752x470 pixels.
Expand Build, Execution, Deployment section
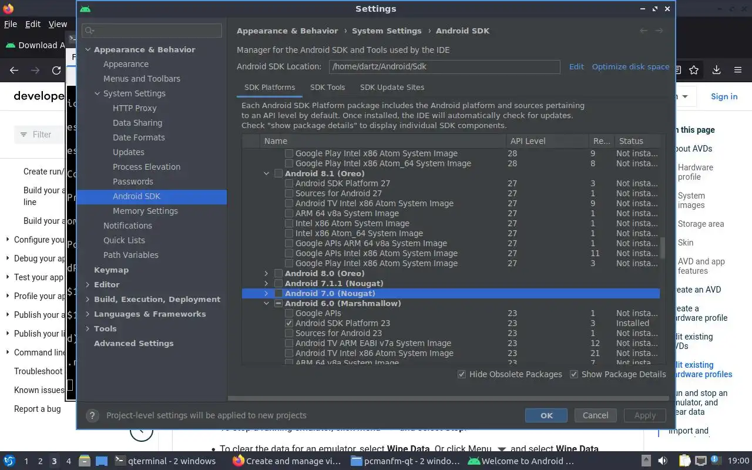point(88,299)
